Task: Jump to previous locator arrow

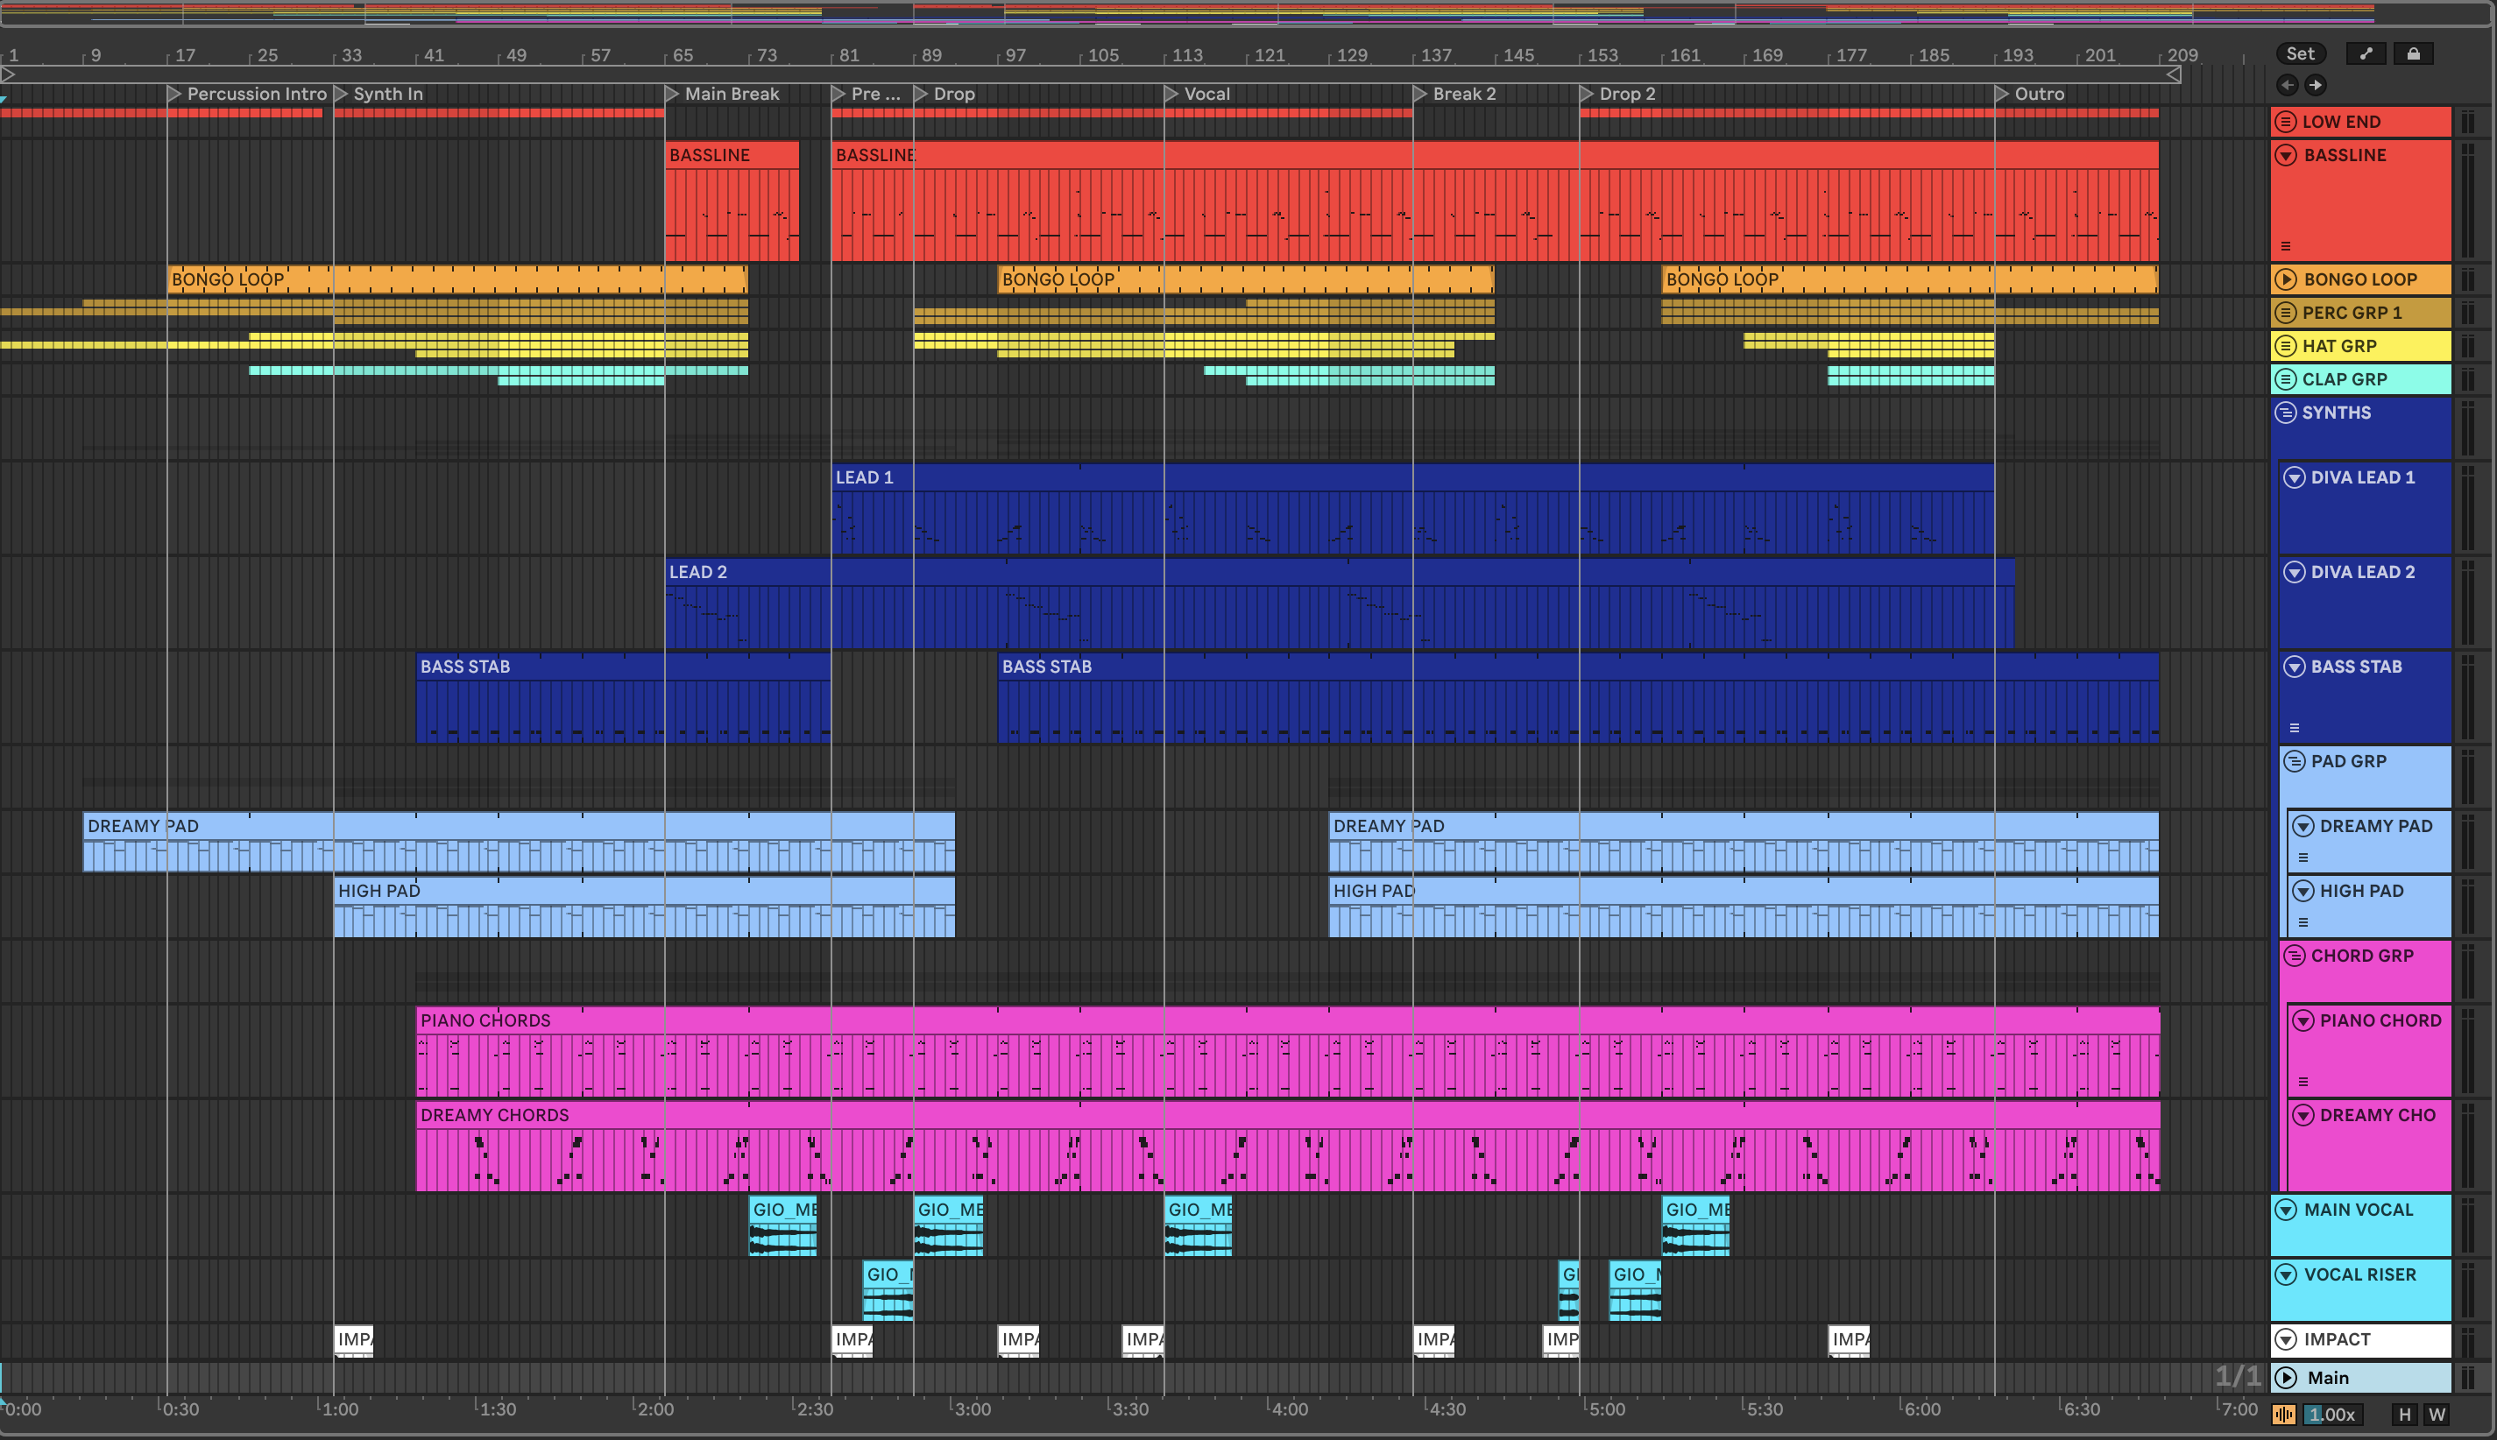Action: 2288,85
